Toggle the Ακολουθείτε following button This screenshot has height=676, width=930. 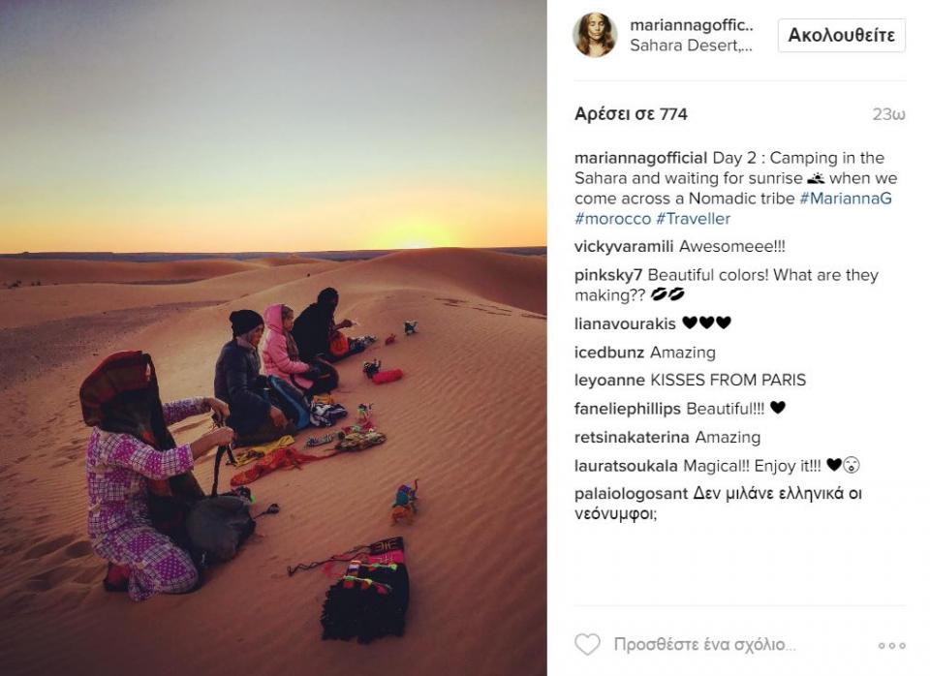point(841,35)
